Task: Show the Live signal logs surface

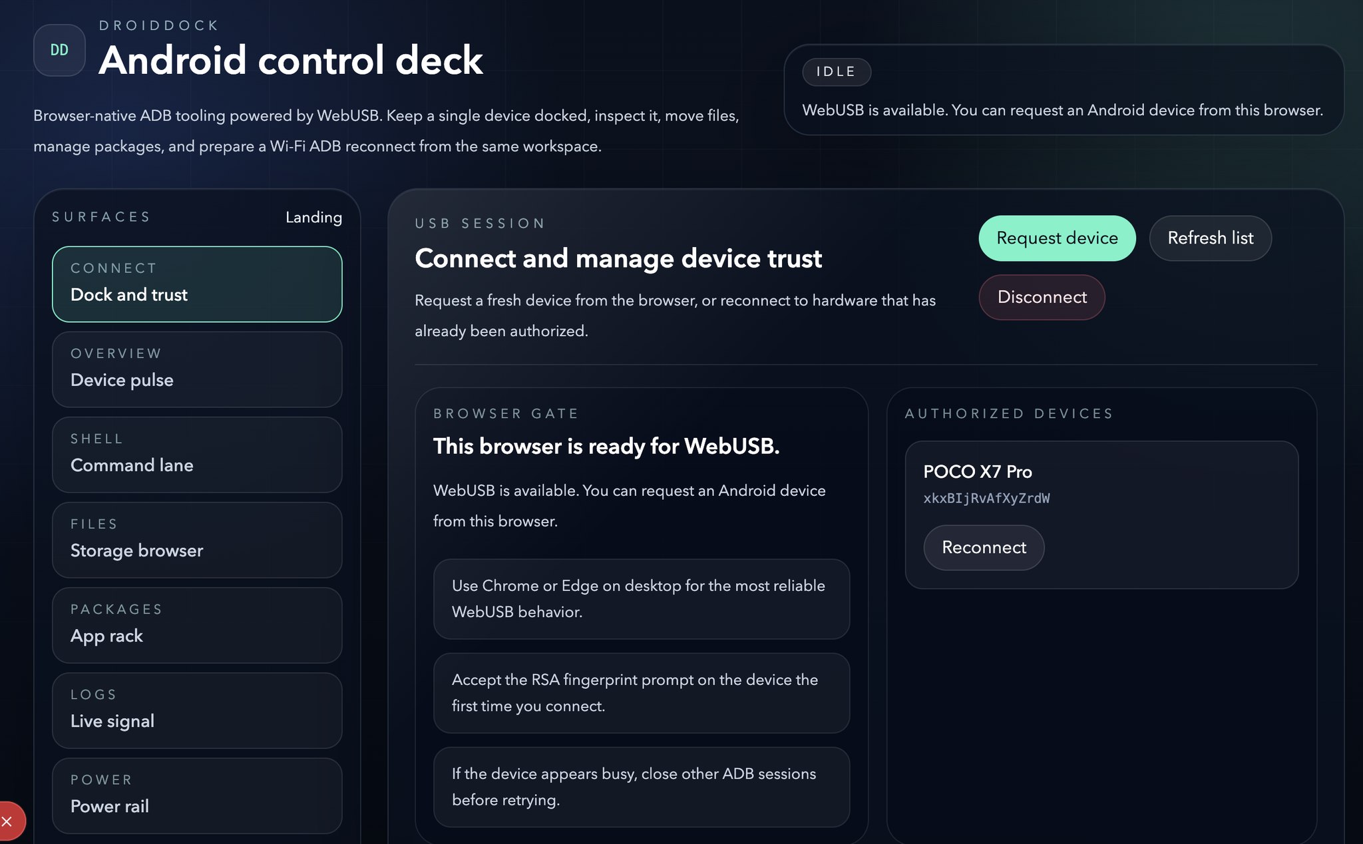Action: tap(197, 710)
